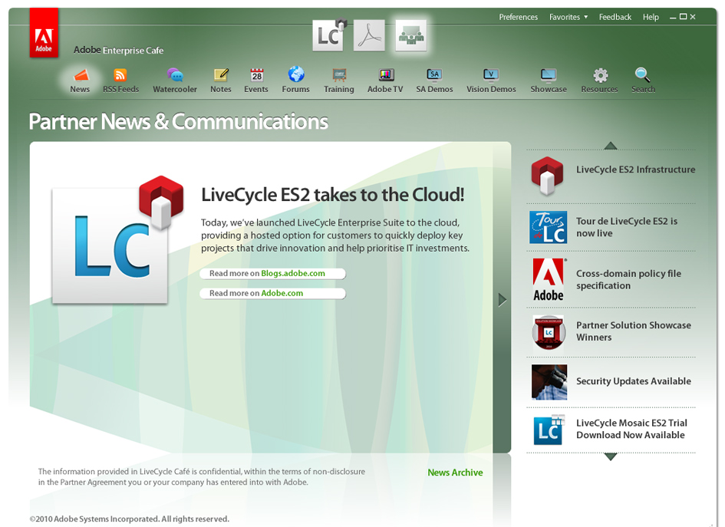
Task: Advance to next featured story with right arrow
Action: coord(503,300)
